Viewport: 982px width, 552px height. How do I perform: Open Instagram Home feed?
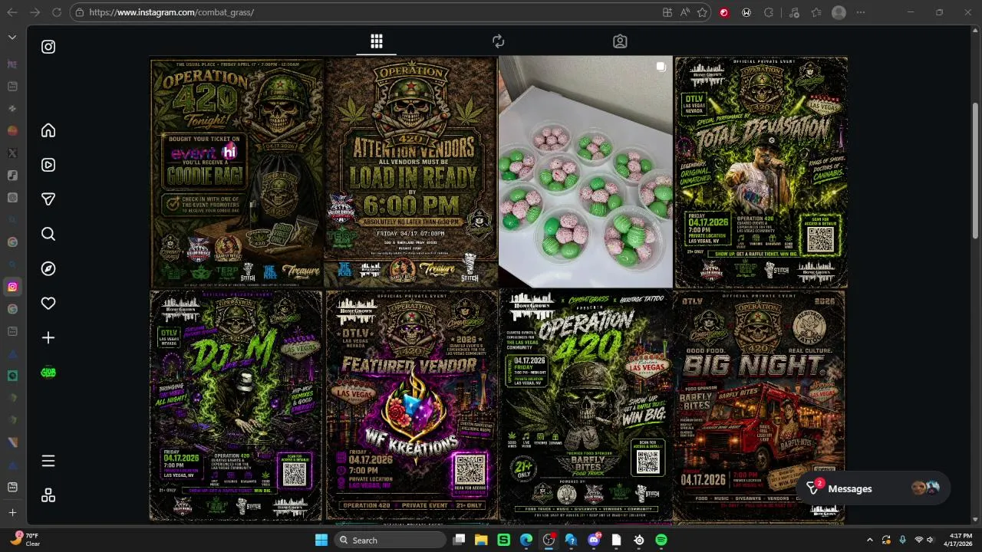pyautogui.click(x=48, y=130)
